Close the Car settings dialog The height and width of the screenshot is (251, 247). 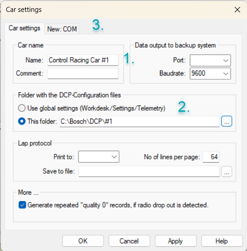coord(237,10)
